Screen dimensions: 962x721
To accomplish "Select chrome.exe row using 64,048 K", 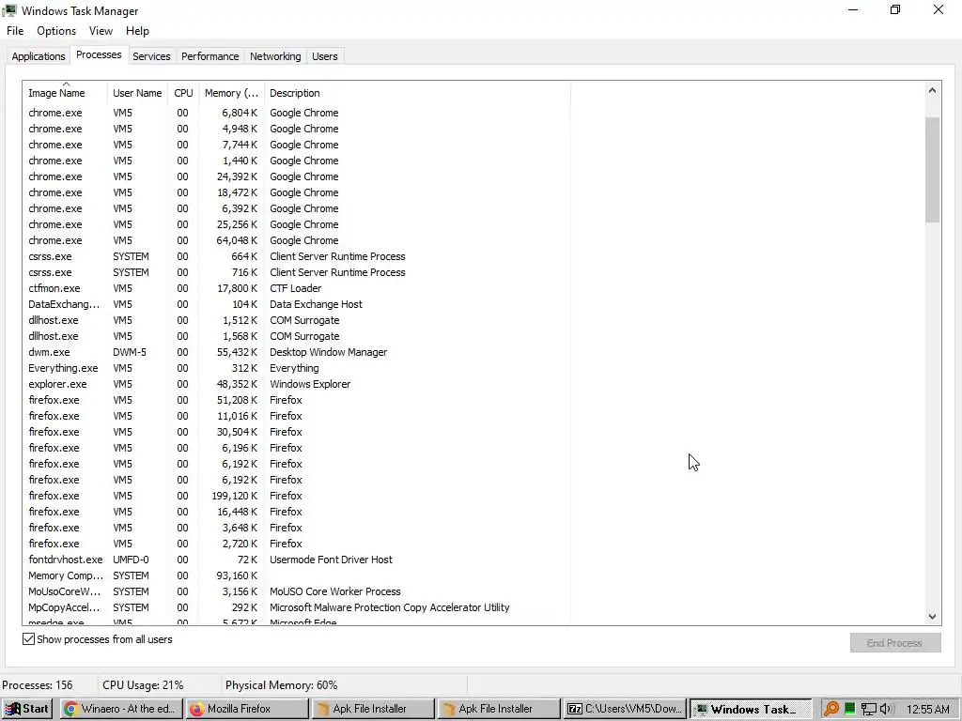I will (297, 240).
